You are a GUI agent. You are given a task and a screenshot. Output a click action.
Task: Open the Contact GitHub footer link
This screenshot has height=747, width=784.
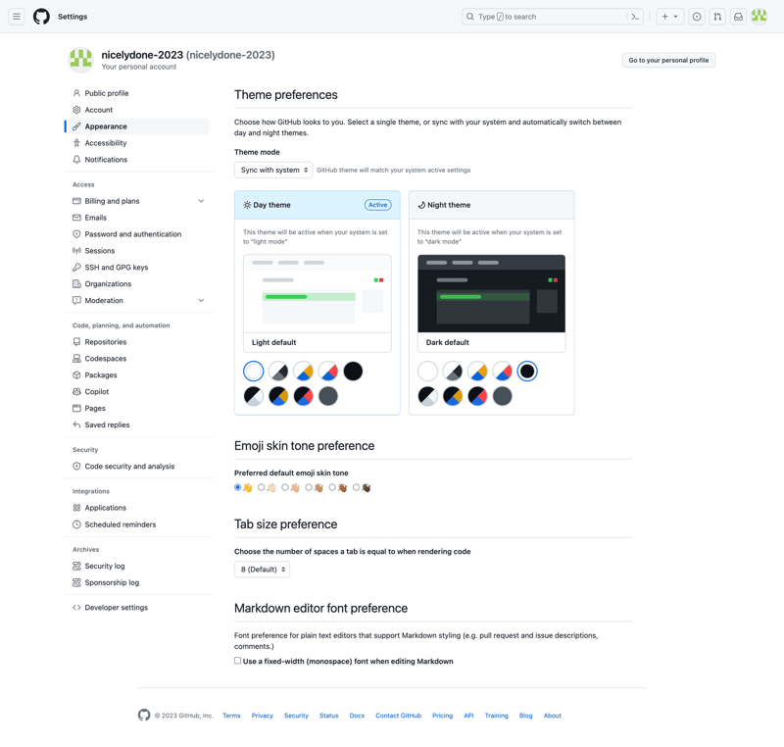(x=398, y=716)
